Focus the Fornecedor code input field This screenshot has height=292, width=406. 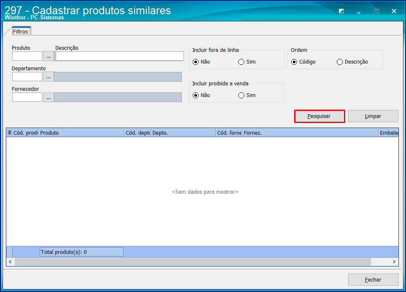click(x=27, y=97)
